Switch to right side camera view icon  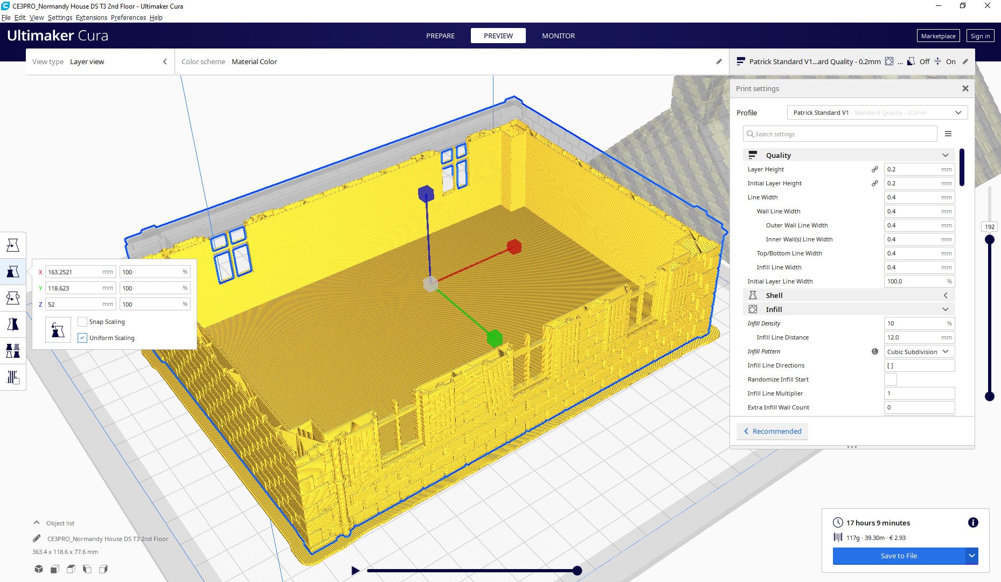point(103,569)
